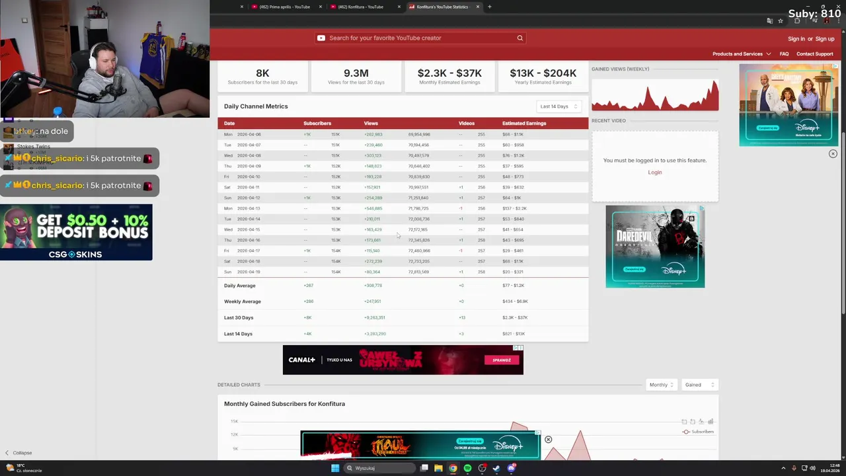Viewport: 846px width, 476px height.
Task: Click the translate page icon in the address bar
Action: (x=770, y=21)
